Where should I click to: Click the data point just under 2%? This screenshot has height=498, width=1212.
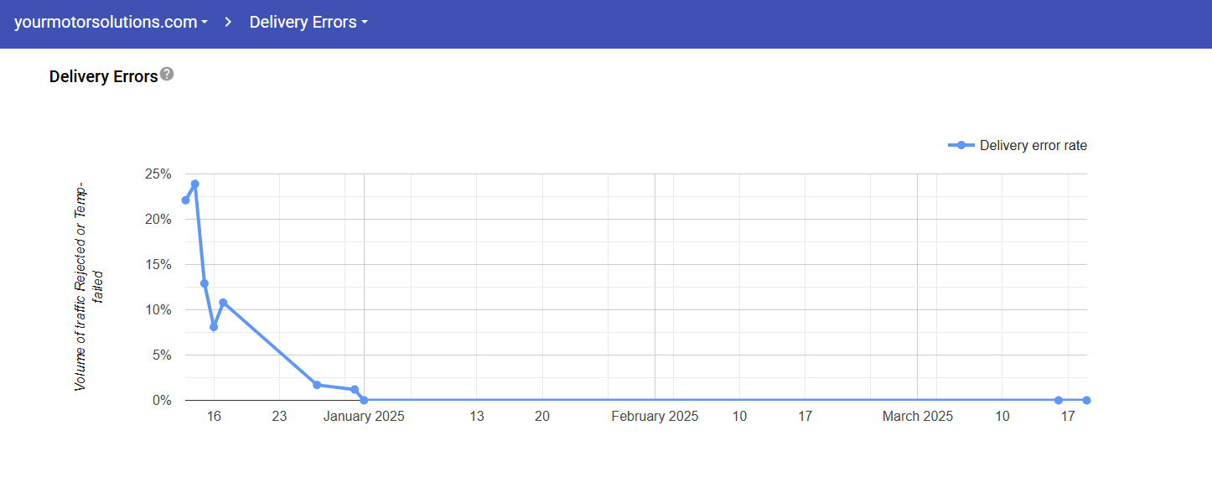point(317,385)
